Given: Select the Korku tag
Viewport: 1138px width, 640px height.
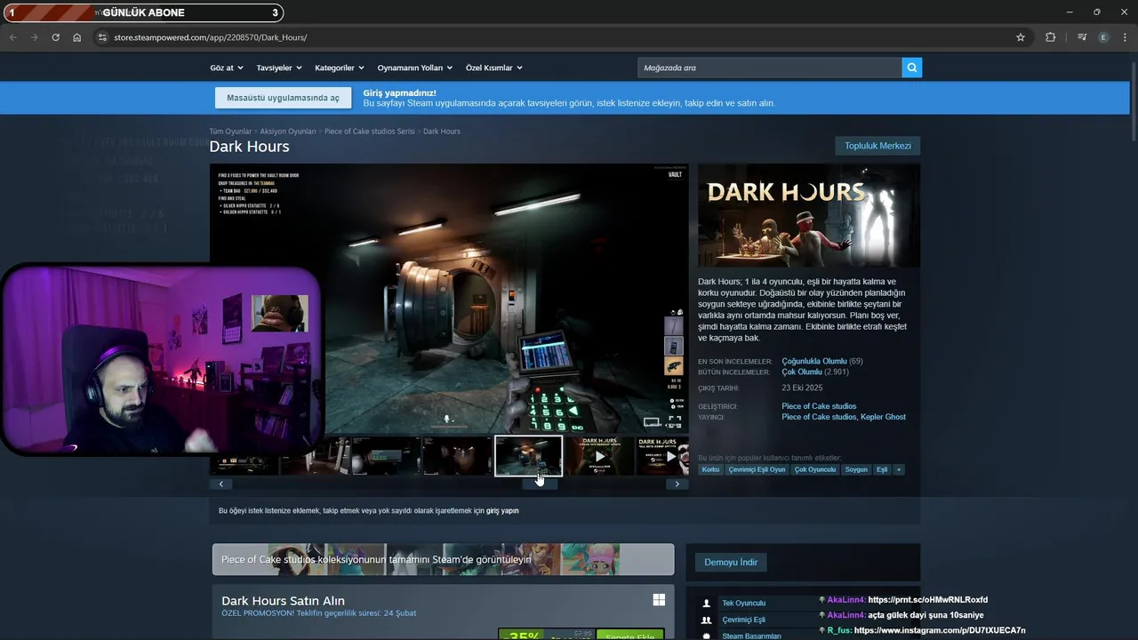Looking at the screenshot, I should pos(710,469).
